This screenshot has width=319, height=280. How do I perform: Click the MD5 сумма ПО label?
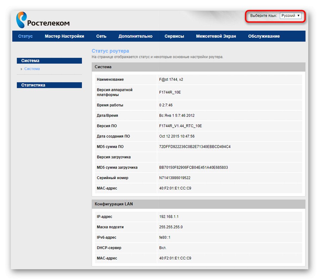(110, 147)
